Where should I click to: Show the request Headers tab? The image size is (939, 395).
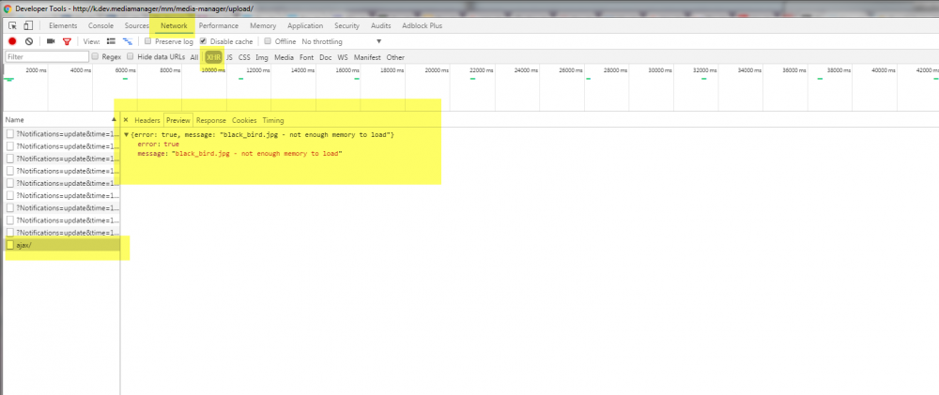[147, 120]
